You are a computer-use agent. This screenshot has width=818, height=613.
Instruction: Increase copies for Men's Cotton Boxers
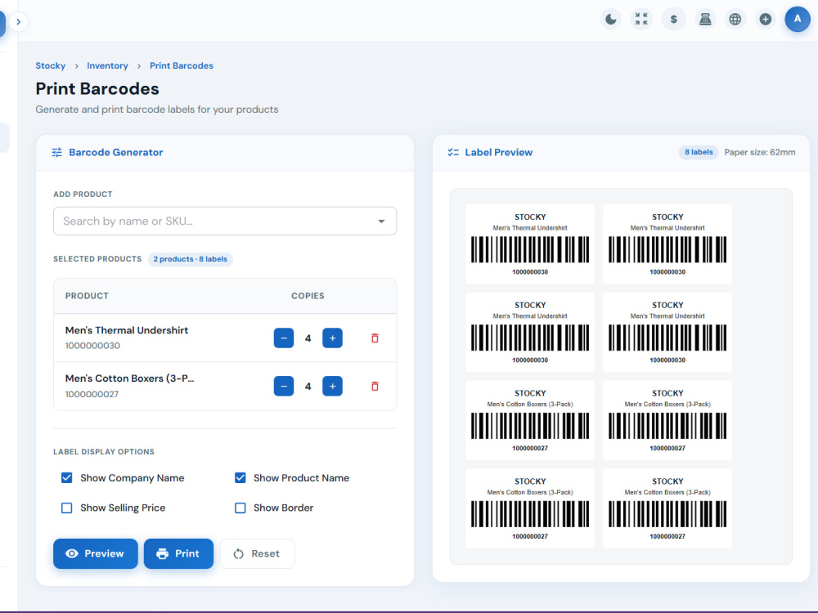click(x=332, y=387)
